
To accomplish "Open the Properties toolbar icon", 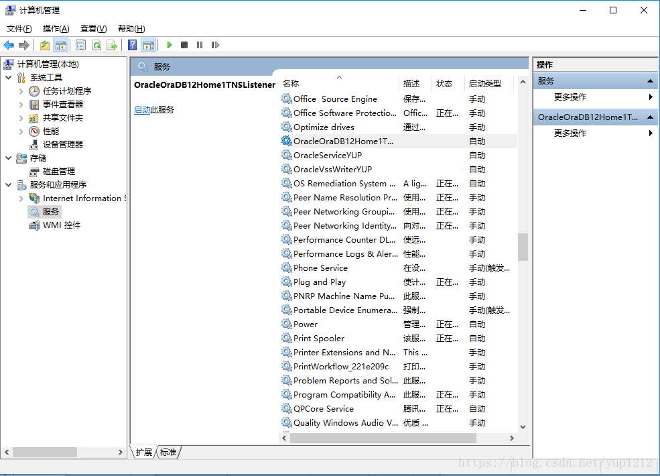I will [x=80, y=45].
